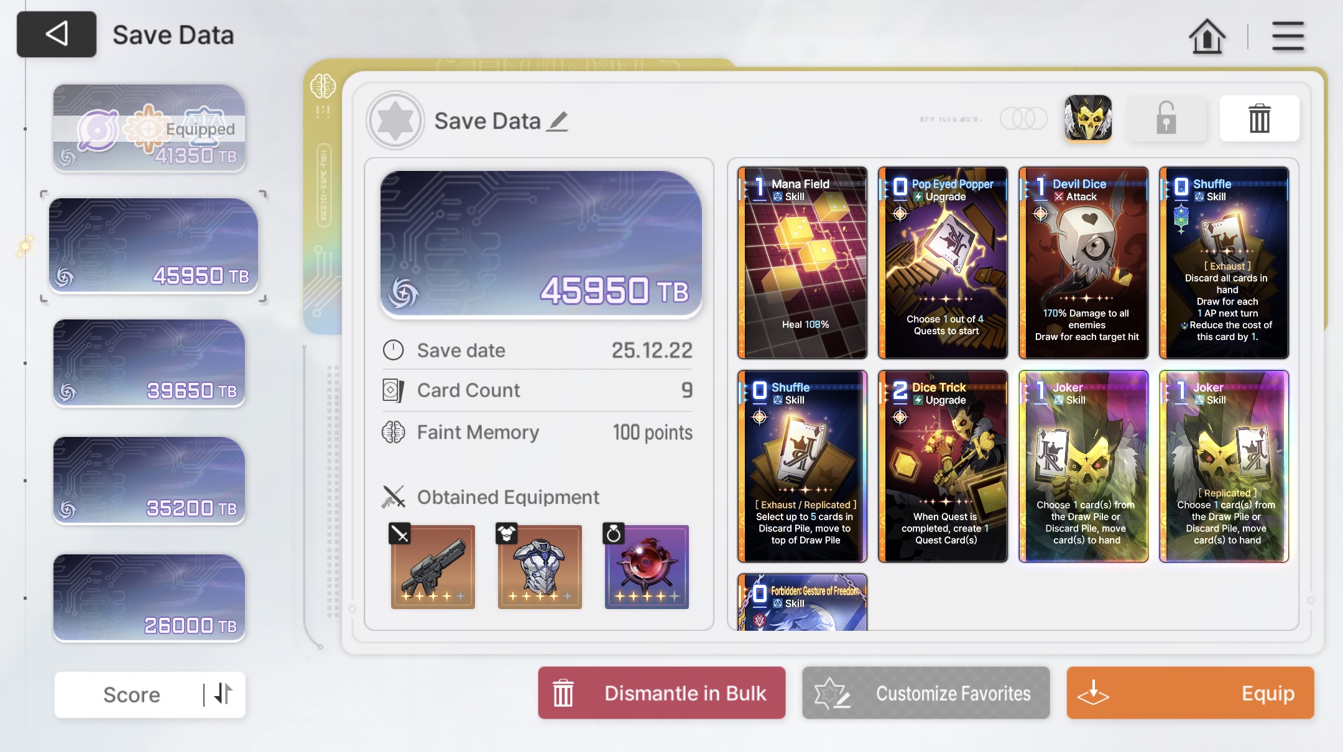The image size is (1343, 752).
Task: Toggle the save data lock
Action: [1166, 118]
